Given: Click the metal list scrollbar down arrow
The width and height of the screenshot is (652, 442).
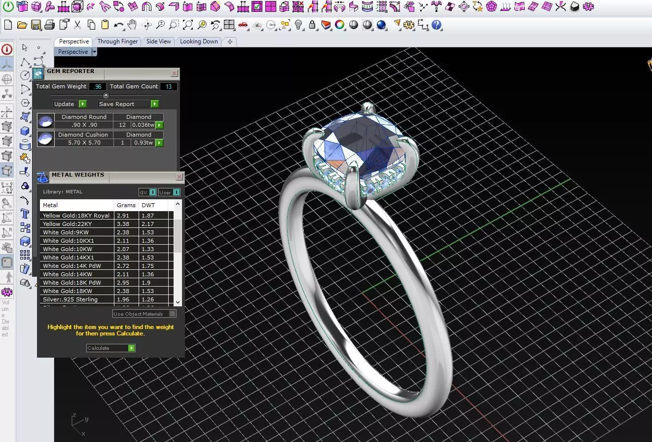Looking at the screenshot, I should (178, 302).
